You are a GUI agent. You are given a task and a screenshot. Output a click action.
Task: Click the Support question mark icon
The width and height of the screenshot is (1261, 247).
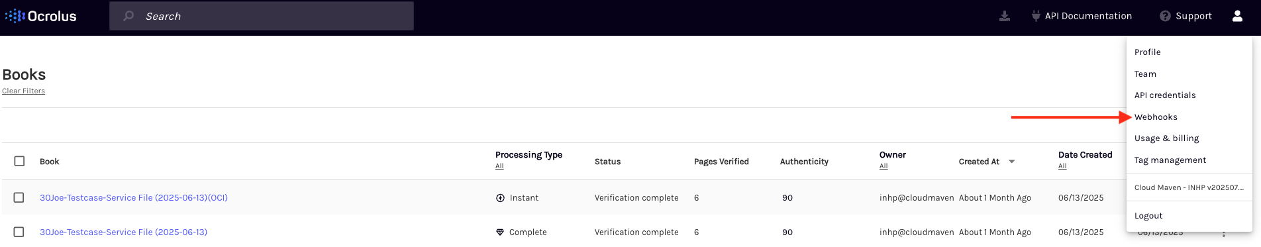(1165, 16)
